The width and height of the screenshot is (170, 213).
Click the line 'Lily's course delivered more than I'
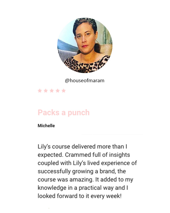pyautogui.click(x=82, y=146)
